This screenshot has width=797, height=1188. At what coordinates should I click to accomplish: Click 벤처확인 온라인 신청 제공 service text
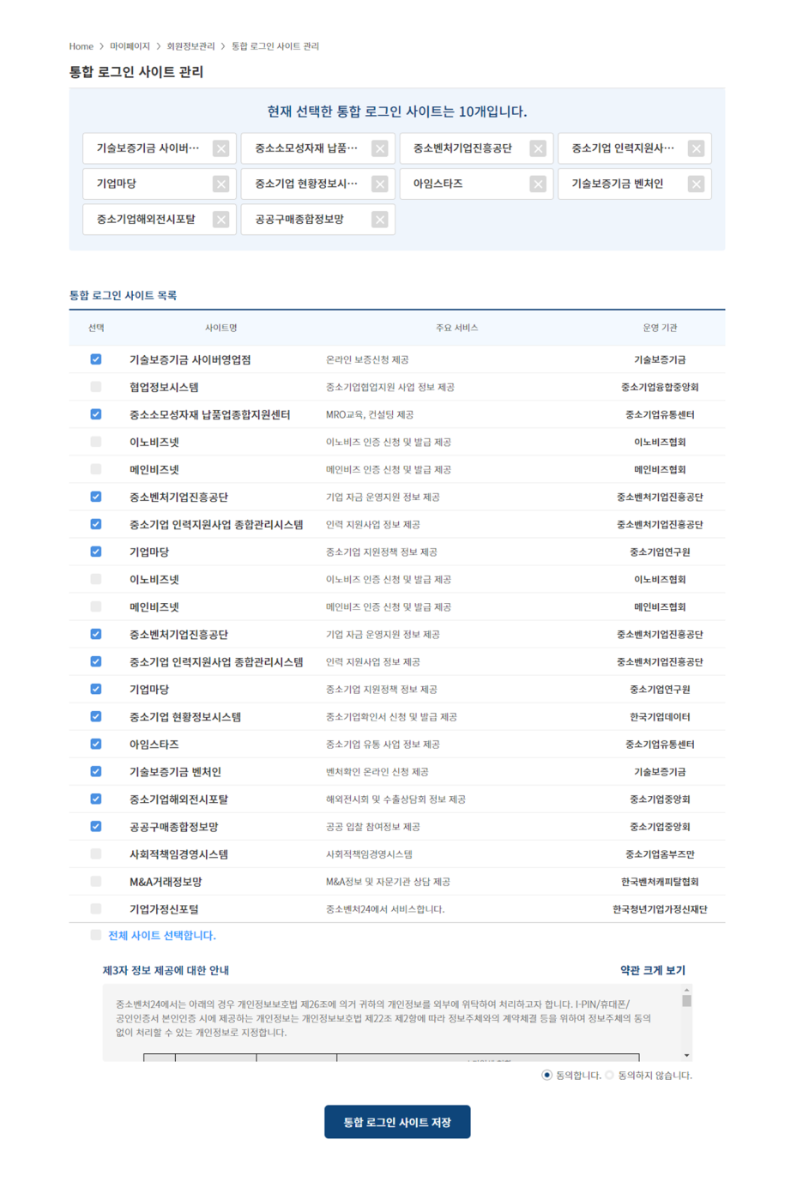[377, 771]
